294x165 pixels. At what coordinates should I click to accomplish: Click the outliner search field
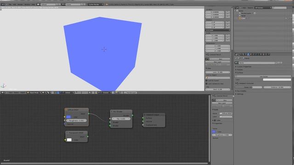point(279,8)
